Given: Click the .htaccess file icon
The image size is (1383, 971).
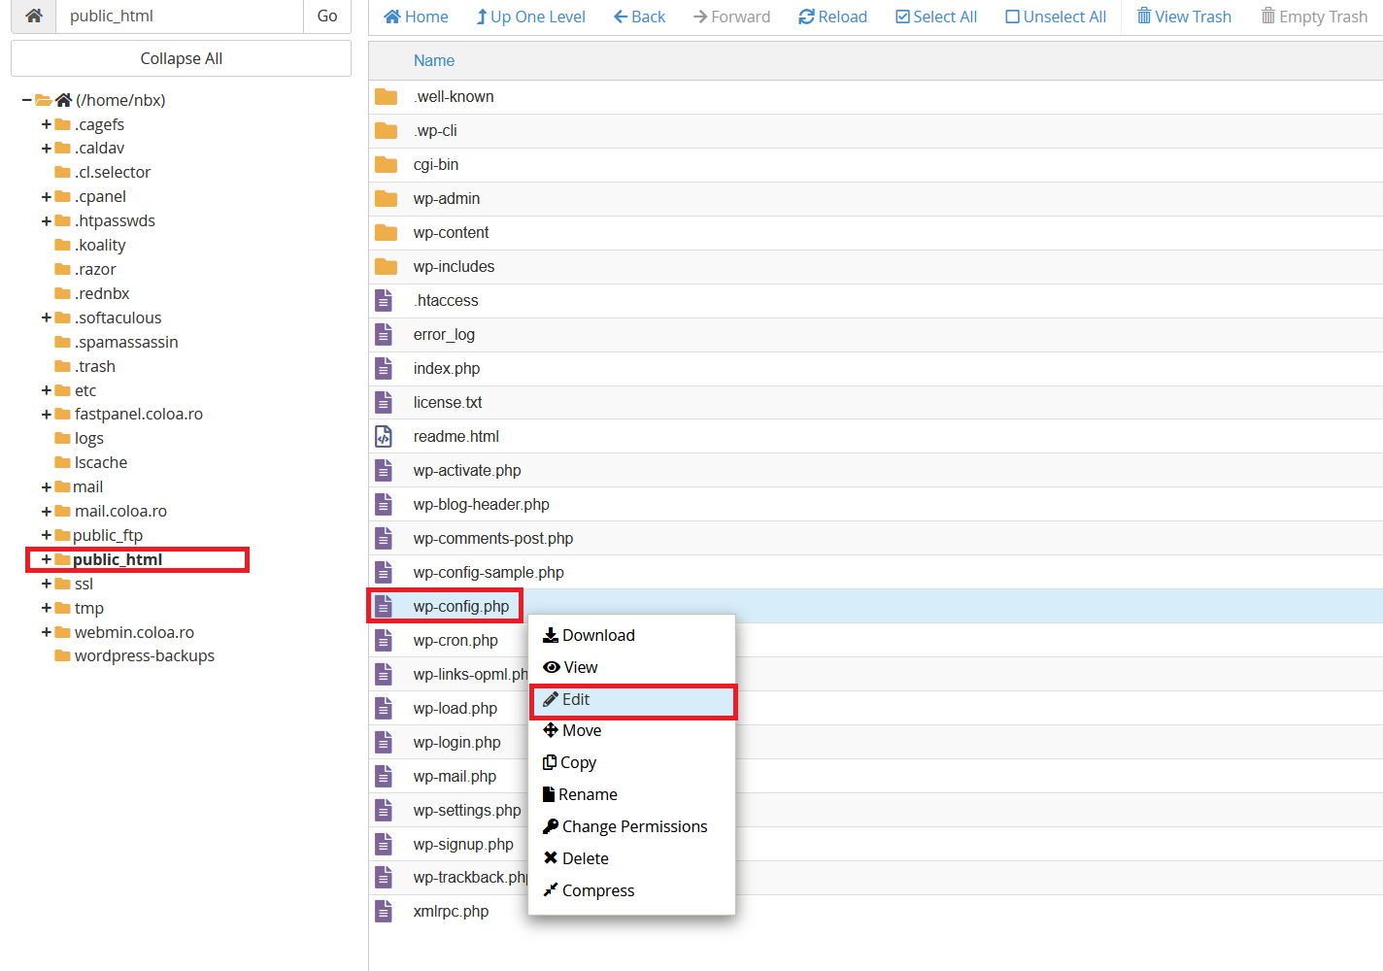Looking at the screenshot, I should (384, 300).
